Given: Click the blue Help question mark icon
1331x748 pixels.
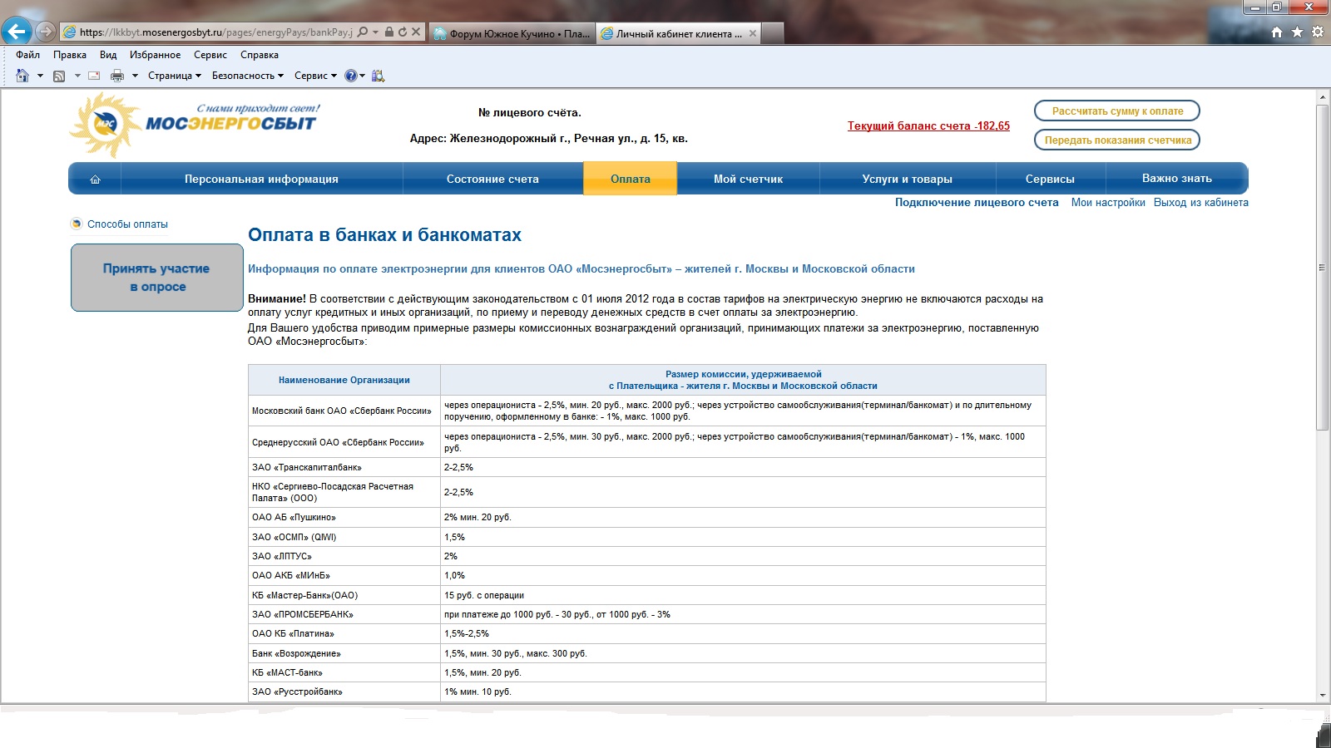Looking at the screenshot, I should point(351,76).
